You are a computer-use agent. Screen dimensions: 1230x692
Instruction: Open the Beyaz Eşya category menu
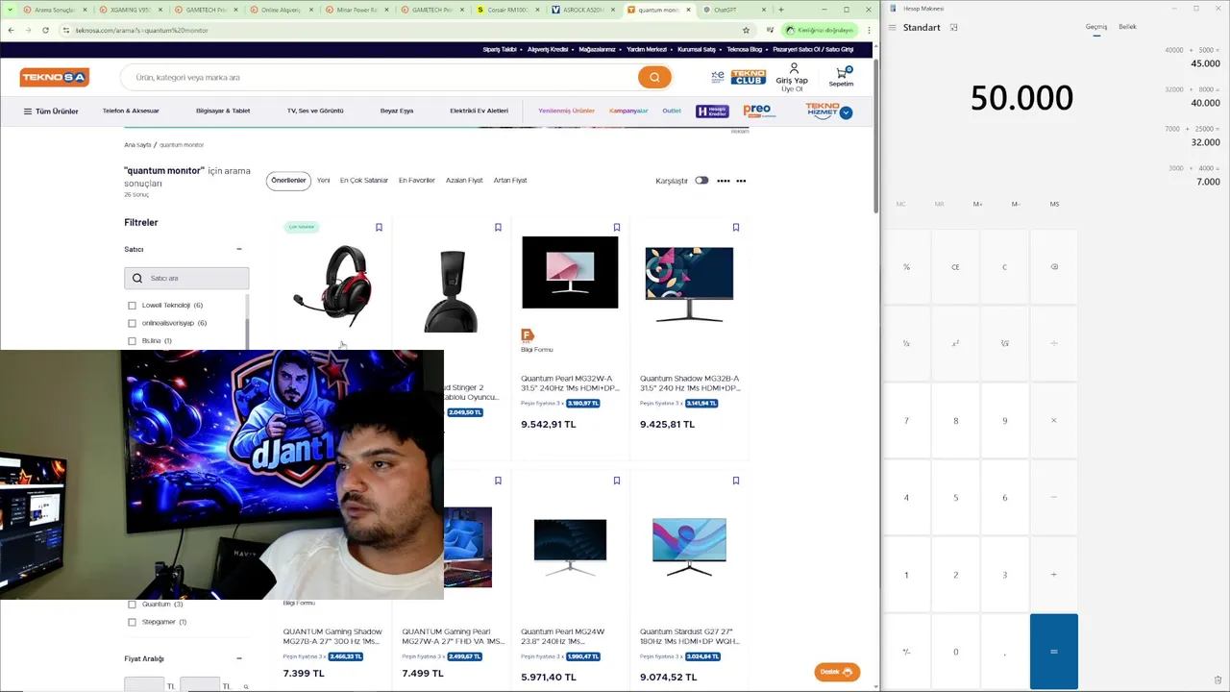pos(397,111)
